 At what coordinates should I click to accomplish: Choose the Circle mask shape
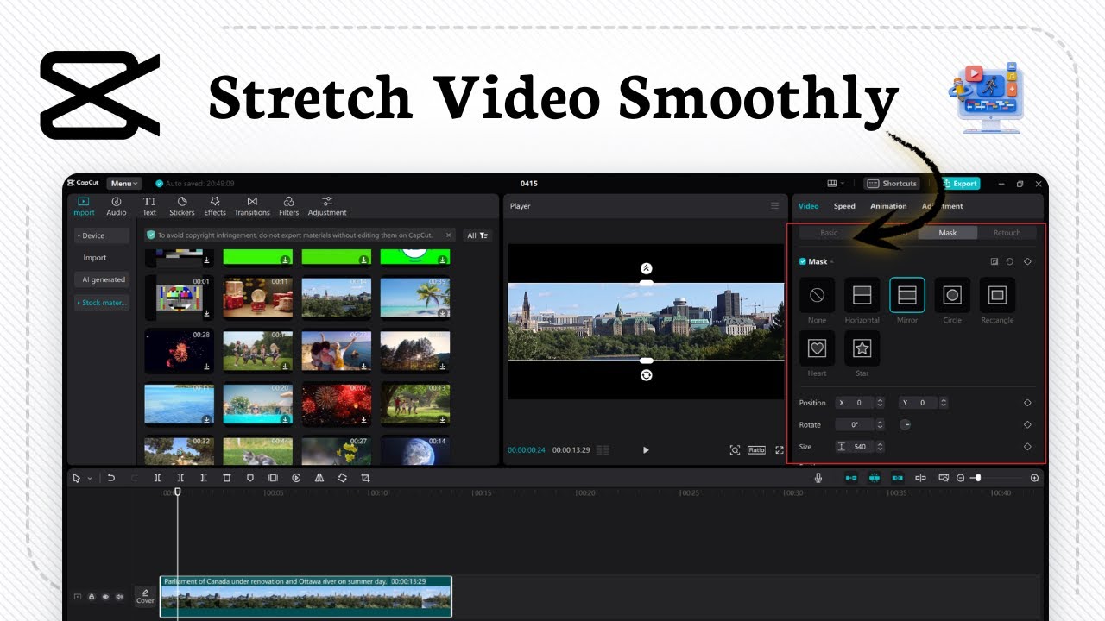(x=951, y=295)
